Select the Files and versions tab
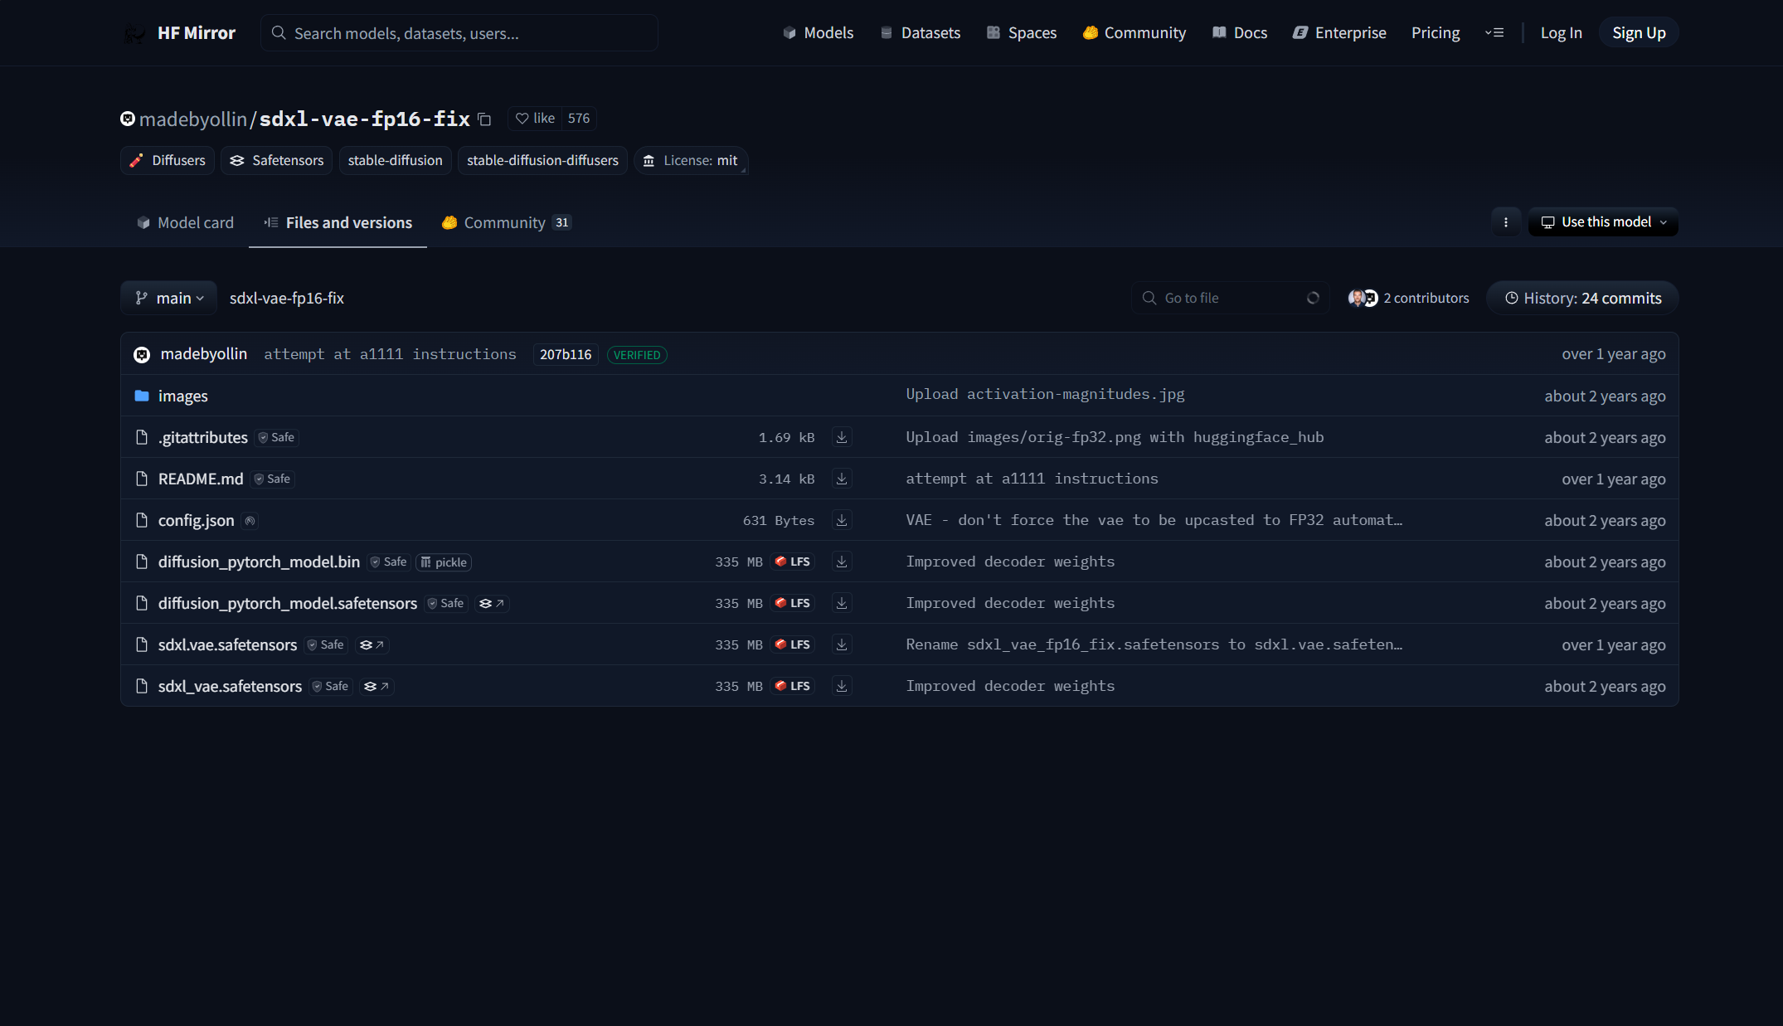The image size is (1783, 1026). pos(338,222)
